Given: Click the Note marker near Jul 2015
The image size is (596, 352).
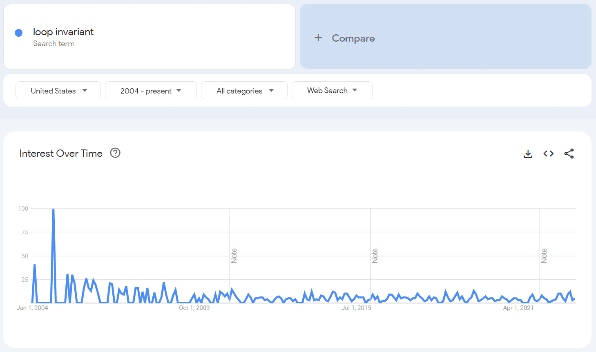Looking at the screenshot, I should (375, 256).
